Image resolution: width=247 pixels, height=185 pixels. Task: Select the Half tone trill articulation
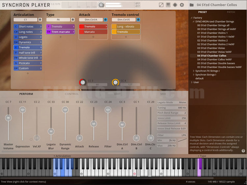click(28, 53)
